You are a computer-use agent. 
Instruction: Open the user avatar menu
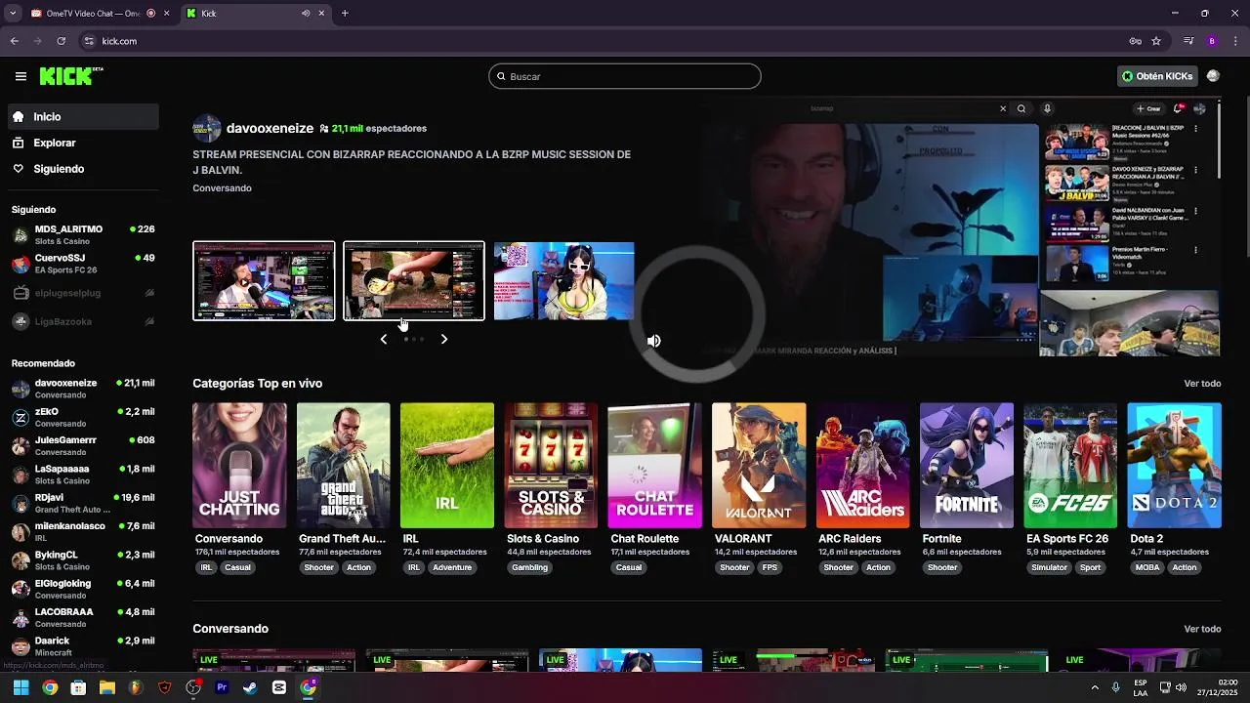1213,76
